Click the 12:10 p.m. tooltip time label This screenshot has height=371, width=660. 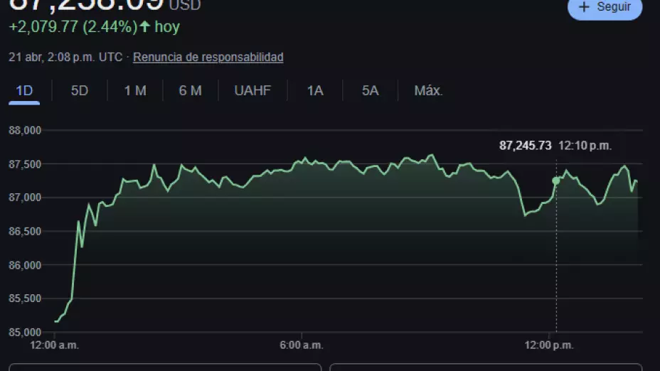pyautogui.click(x=585, y=145)
